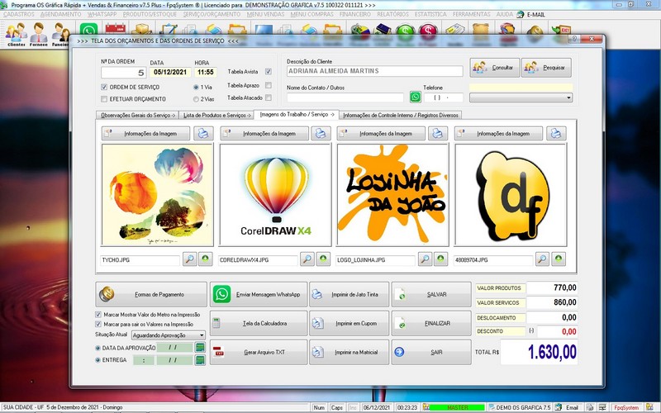Click the green icon next to LOGO_LOJINHA.JPG
This screenshot has height=413, width=661.
(440, 259)
